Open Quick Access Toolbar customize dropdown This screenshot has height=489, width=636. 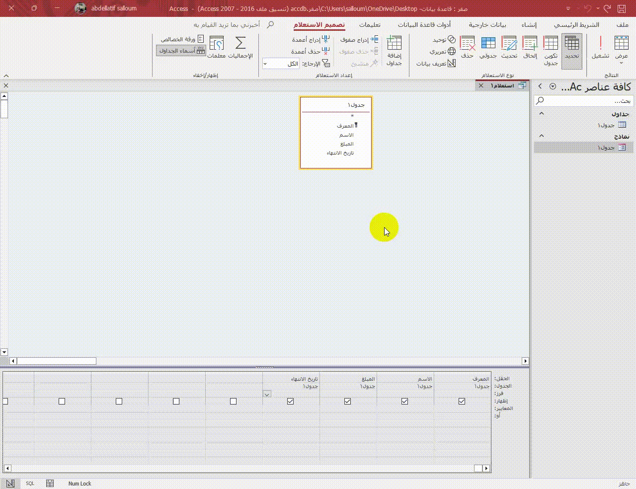pos(568,8)
